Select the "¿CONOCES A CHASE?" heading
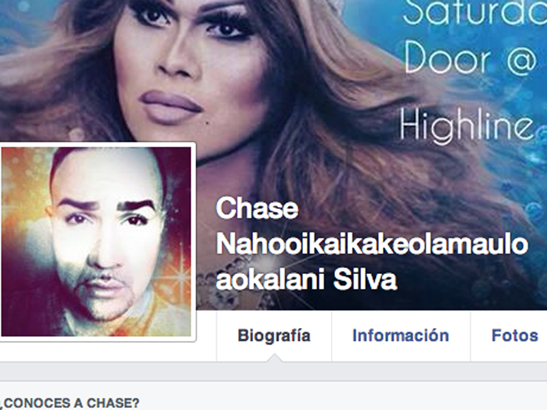Image resolution: width=547 pixels, height=410 pixels. (70, 403)
